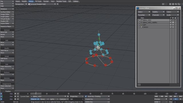Click the Delete Key button
183x103 pixels.
(x=97, y=102)
